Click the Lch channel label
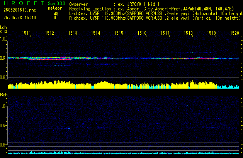The width and height of the screenshot is (243, 158). (x=3, y=27)
